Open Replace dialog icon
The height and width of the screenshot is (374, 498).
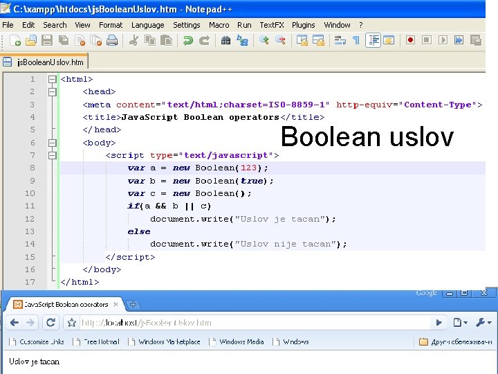[x=242, y=40]
